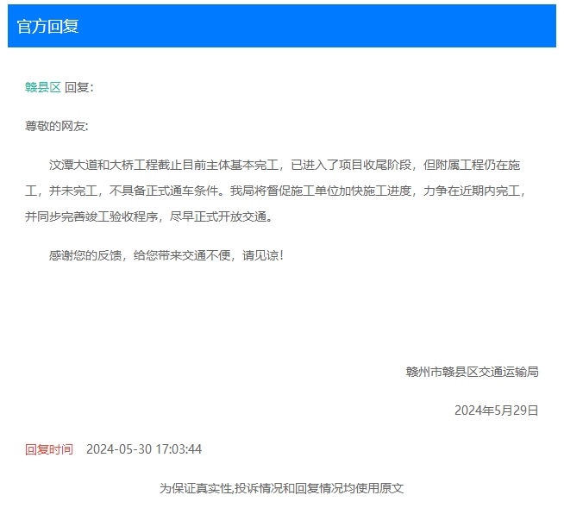This screenshot has height=514, width=564.
Task: Select the 官方回复 header title
Action: click(47, 26)
